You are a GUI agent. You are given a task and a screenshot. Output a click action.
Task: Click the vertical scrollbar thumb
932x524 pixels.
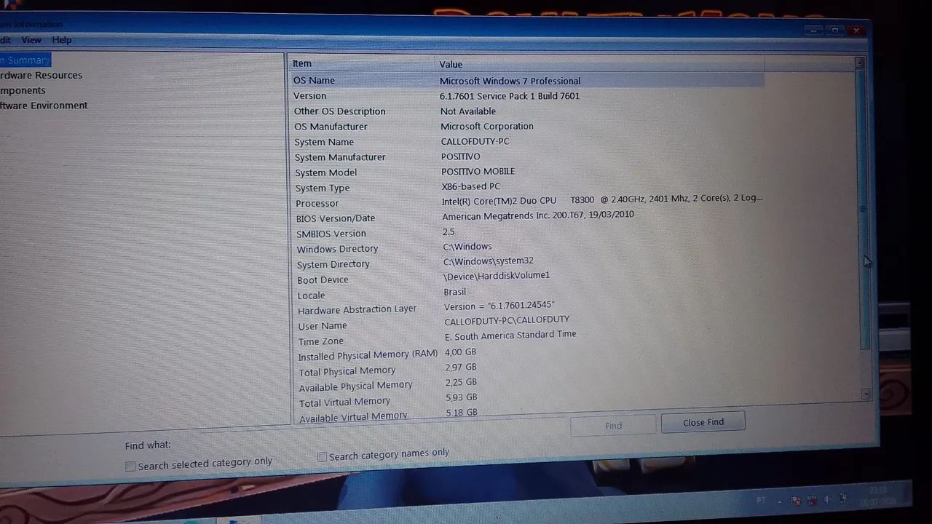[x=863, y=209]
